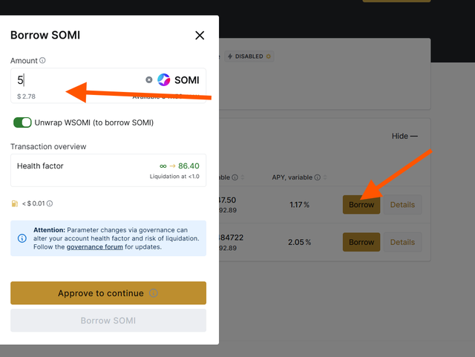Viewport: 475px width, 357px height.
Task: Click the Health factor value 86.40
Action: 189,166
